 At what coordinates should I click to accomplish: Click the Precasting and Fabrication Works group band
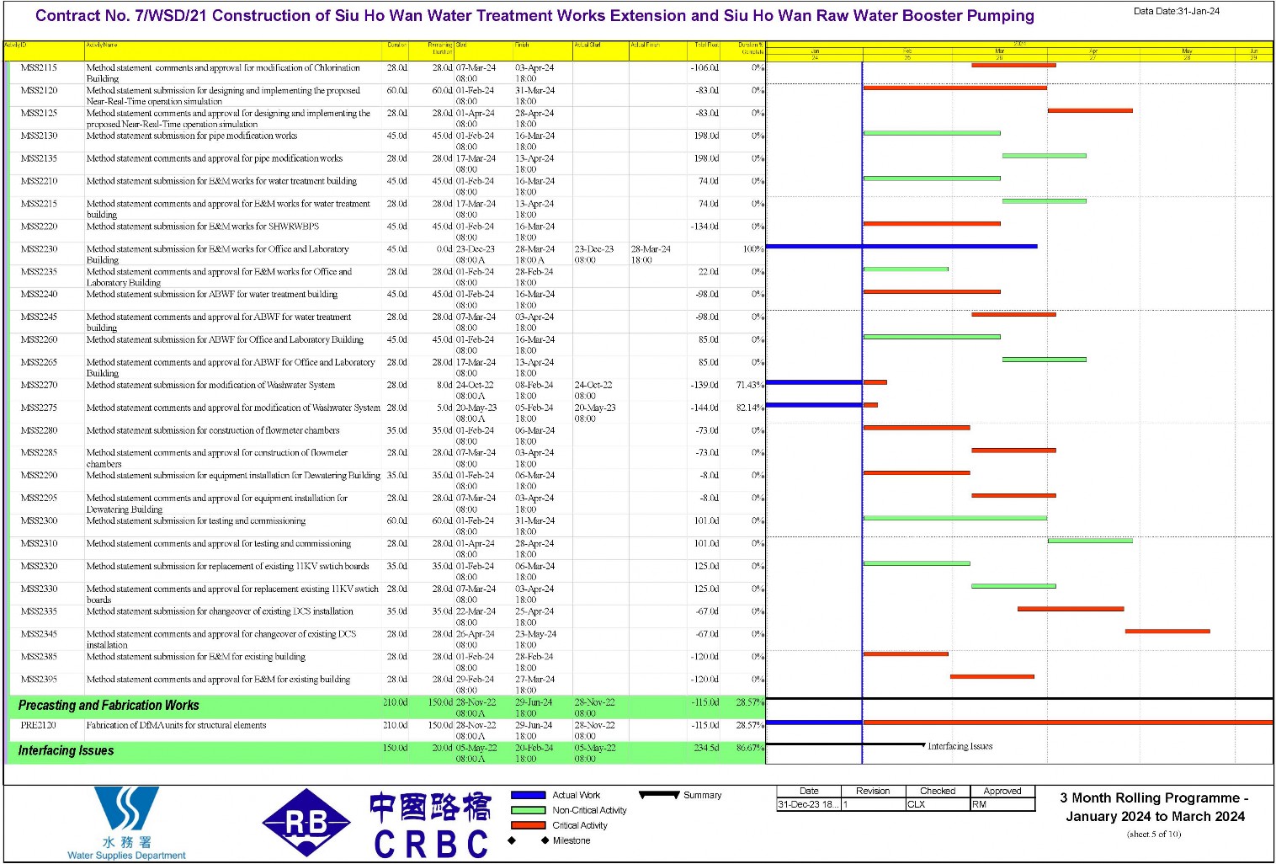click(386, 707)
